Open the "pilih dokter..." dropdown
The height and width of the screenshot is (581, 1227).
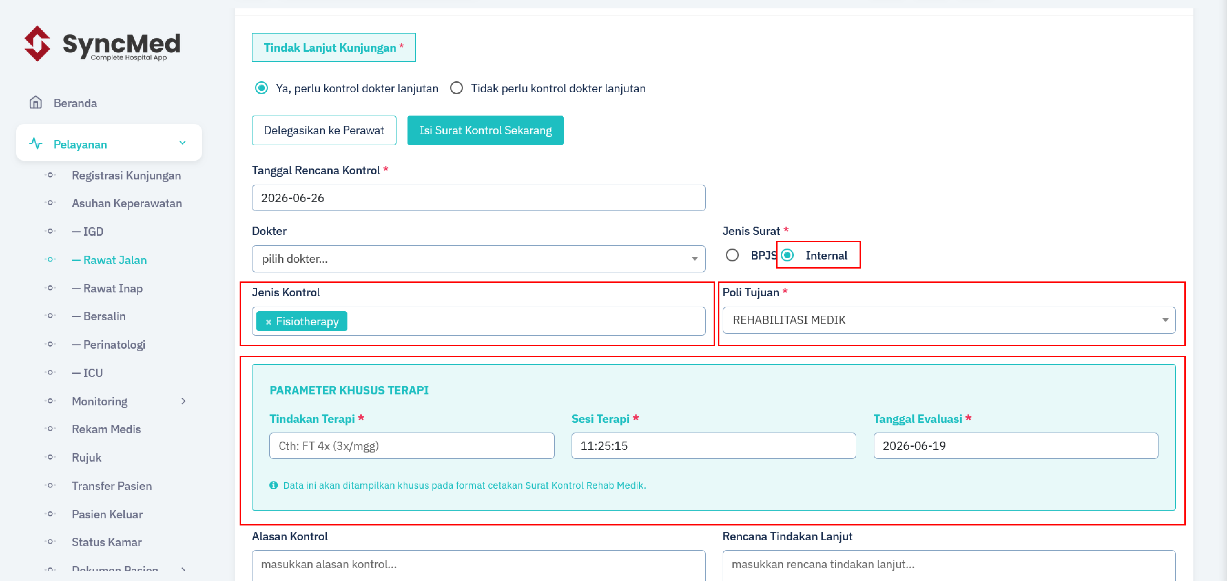[x=478, y=259]
